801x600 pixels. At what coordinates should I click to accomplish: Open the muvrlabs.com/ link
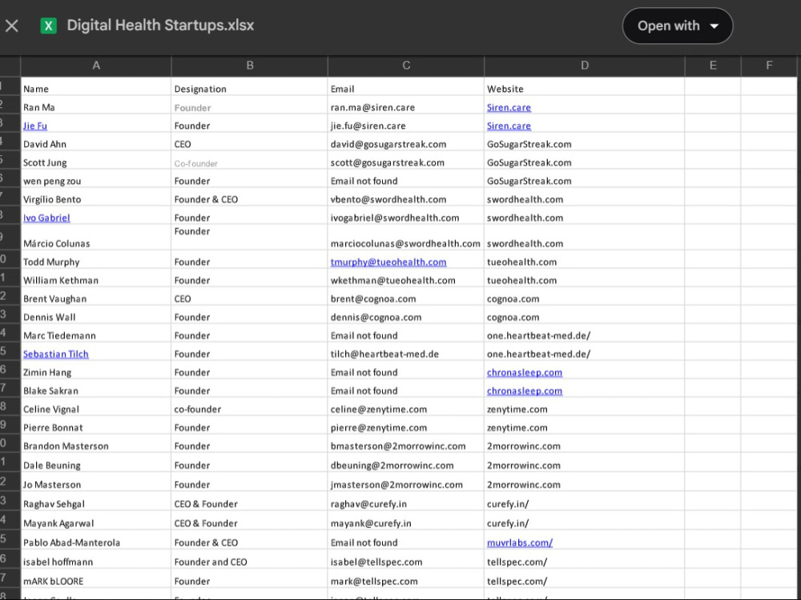520,543
